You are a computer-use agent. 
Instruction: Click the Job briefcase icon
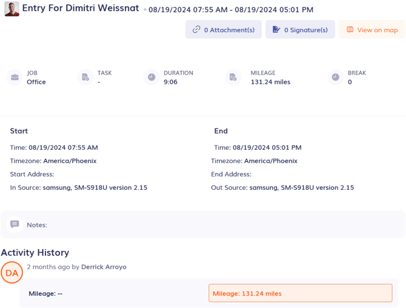point(14,78)
